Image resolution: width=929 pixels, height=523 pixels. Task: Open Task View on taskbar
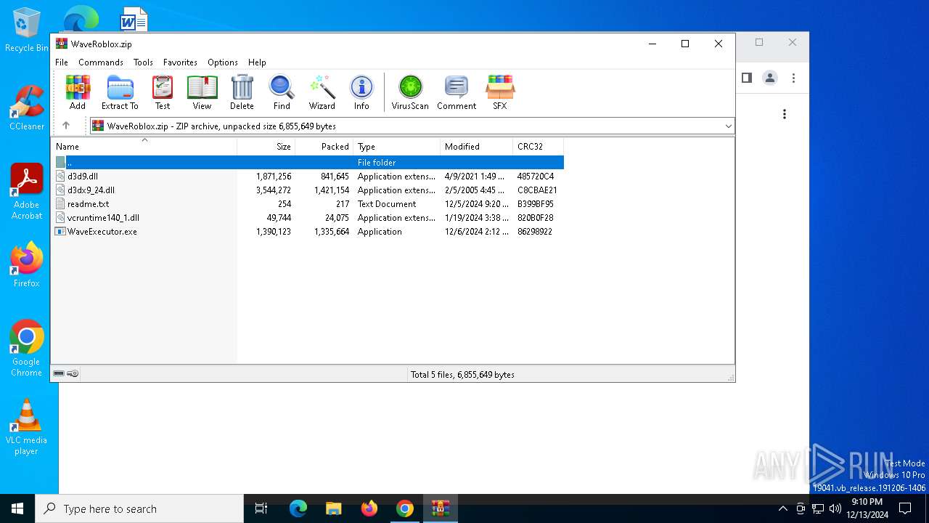coord(261,508)
